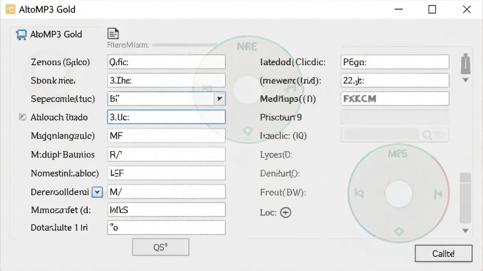The image size is (483, 271).
Task: Click the Sepecomle(tuc) combo box
Action: [x=167, y=99]
